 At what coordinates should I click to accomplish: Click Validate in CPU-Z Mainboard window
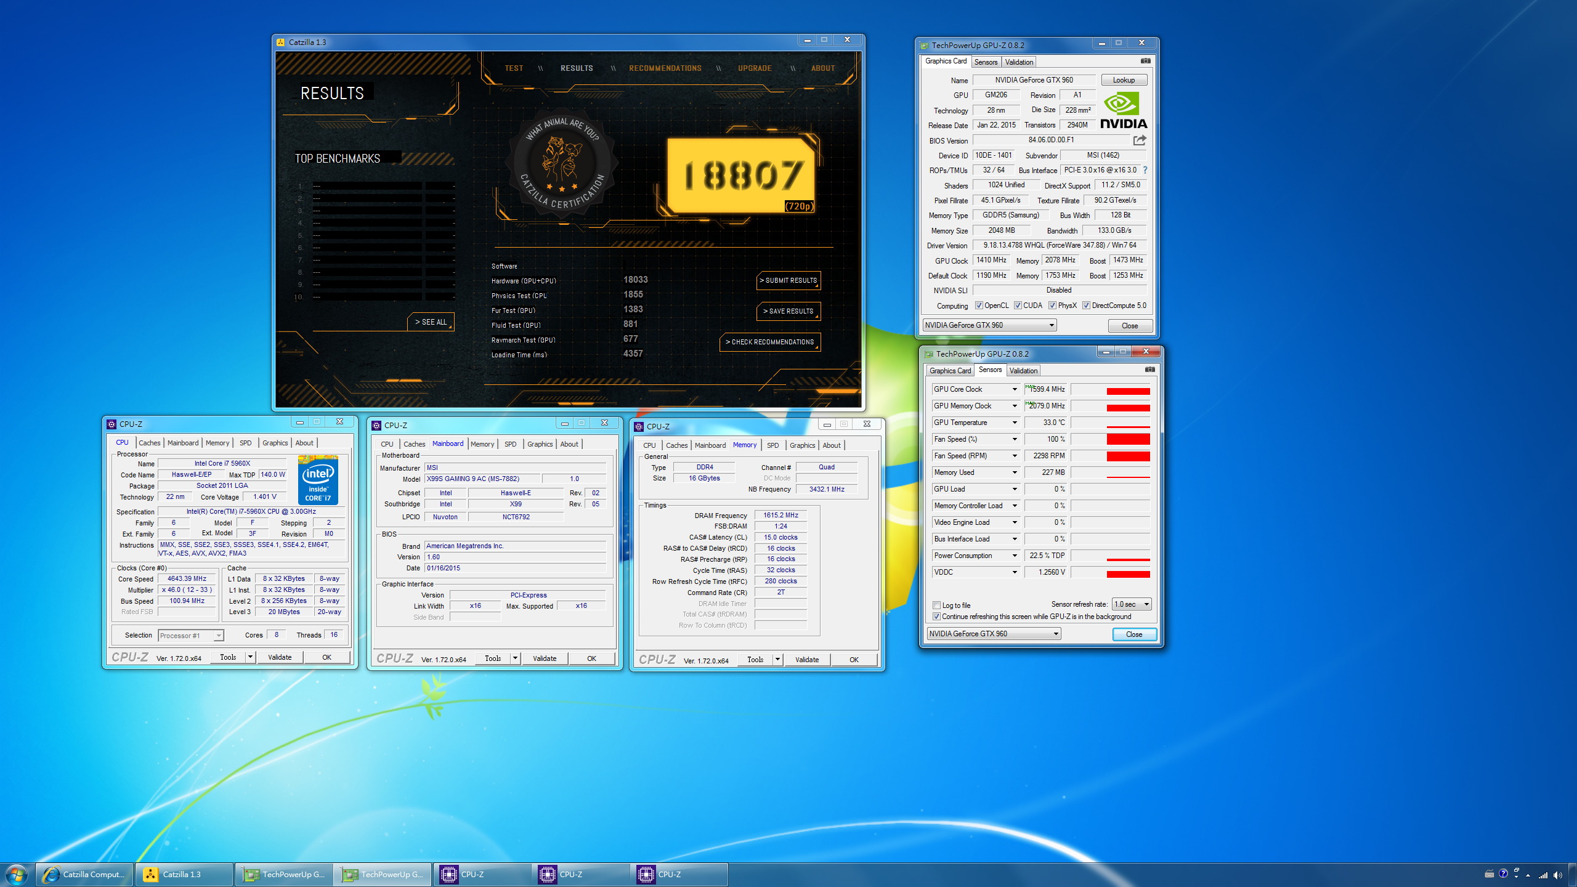click(545, 658)
